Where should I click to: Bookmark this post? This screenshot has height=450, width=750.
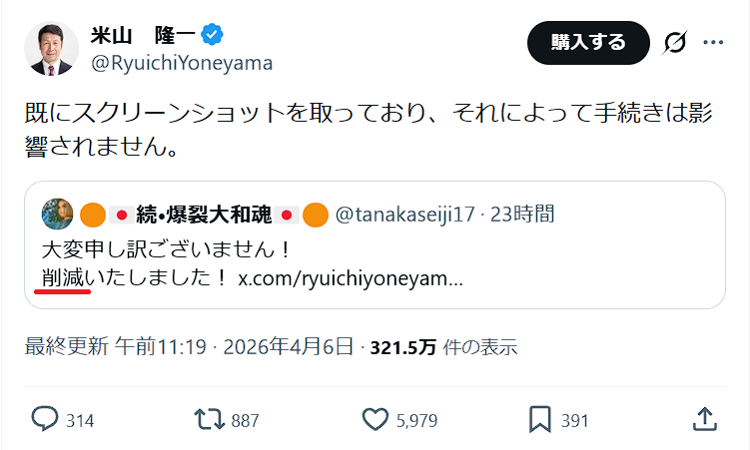click(x=540, y=420)
